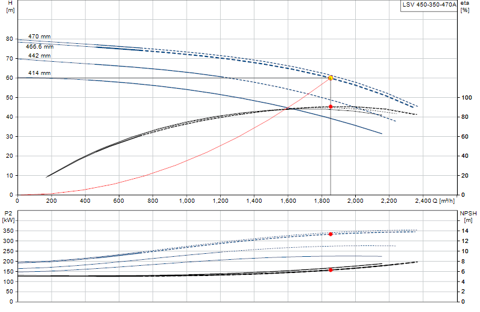This screenshot has height=312, width=480.
Task: Click the eta [%] axis title
Action: pos(464,7)
